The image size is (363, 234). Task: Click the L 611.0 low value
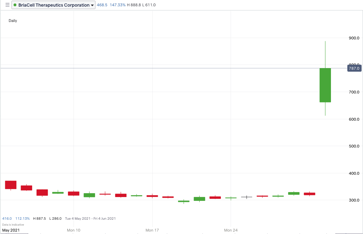pyautogui.click(x=149, y=5)
